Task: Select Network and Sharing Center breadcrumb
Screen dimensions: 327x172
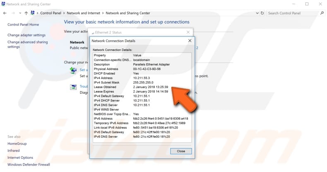Action: click(128, 13)
